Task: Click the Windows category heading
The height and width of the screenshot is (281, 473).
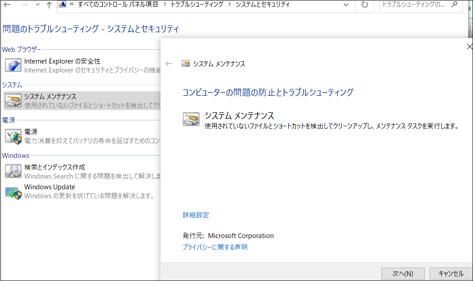Action: [16, 155]
